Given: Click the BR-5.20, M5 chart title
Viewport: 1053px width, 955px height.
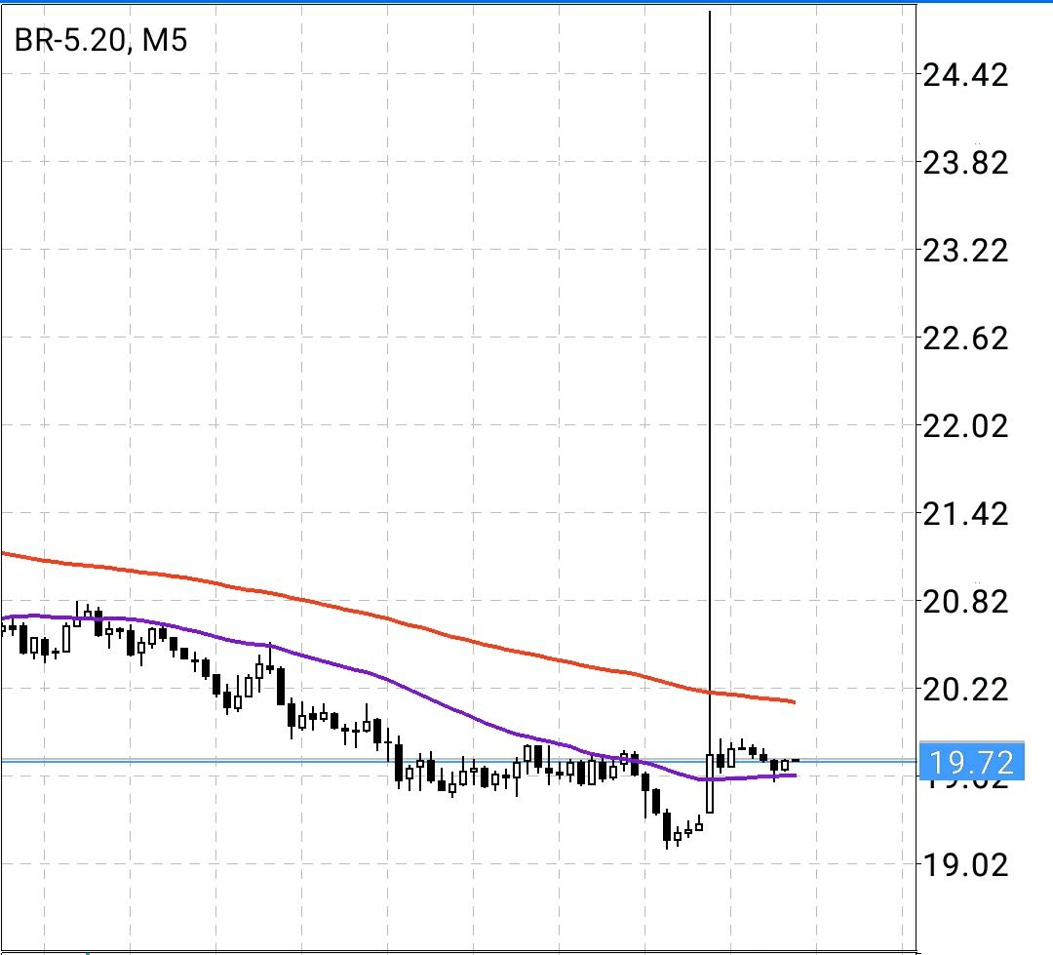Looking at the screenshot, I should point(100,40).
